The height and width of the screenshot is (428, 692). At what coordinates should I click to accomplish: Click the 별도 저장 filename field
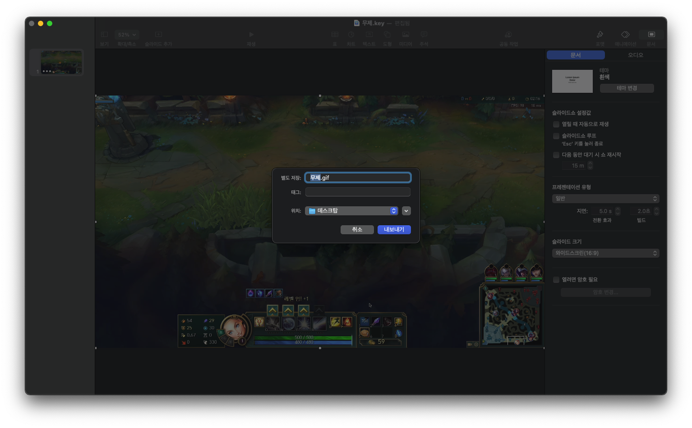click(358, 178)
